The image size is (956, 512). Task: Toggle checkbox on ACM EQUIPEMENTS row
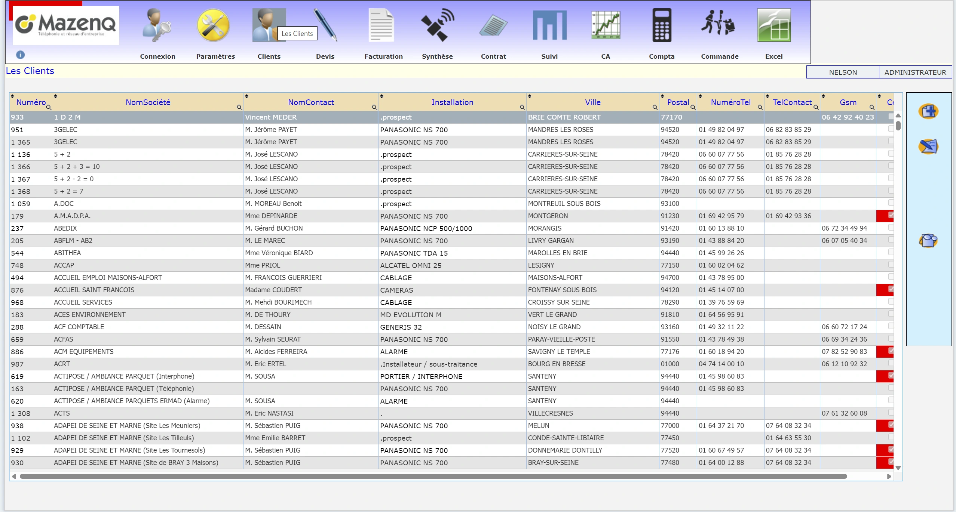pos(891,351)
